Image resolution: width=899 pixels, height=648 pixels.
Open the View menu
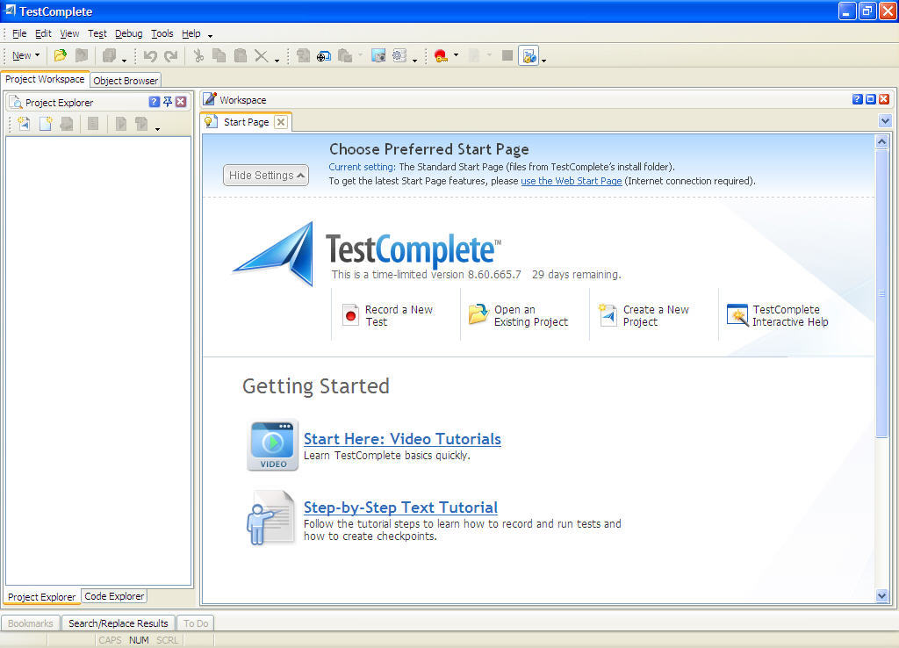pyautogui.click(x=69, y=34)
